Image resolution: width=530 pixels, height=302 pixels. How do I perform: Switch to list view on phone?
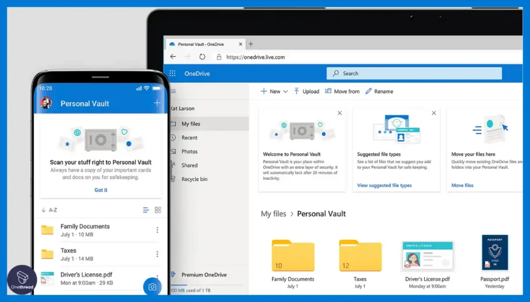coord(146,210)
